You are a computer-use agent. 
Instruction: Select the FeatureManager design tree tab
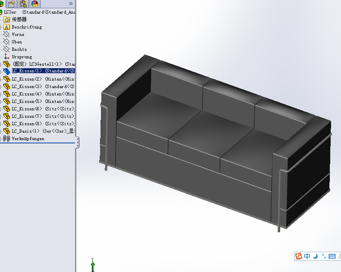[1, 4]
